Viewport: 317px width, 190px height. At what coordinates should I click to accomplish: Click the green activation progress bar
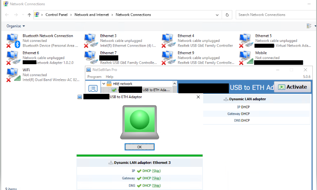[x=139, y=155]
